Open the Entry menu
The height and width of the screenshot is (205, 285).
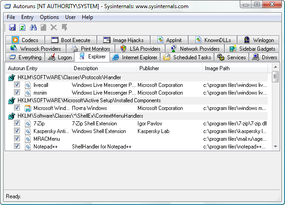tap(27, 17)
